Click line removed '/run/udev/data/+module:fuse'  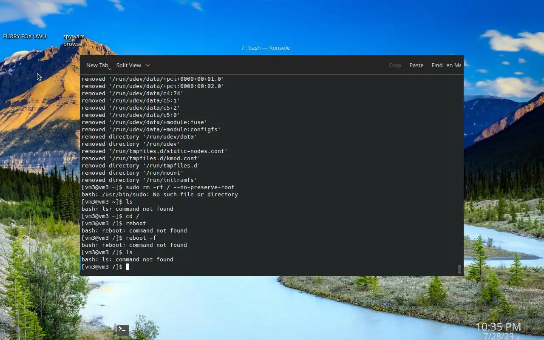coord(144,122)
